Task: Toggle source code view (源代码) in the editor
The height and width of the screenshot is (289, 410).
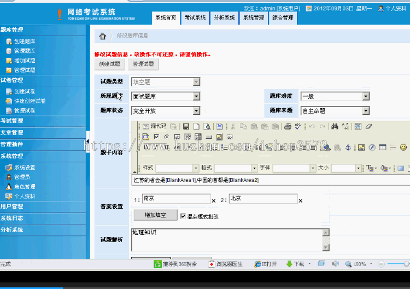Action: tap(154, 126)
